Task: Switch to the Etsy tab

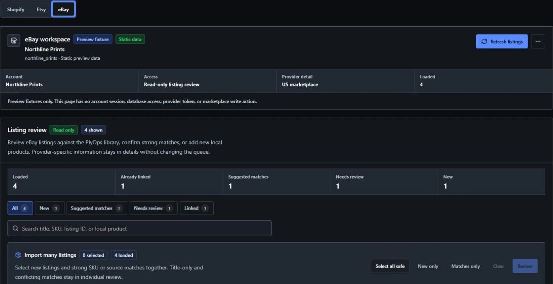Action: click(41, 10)
